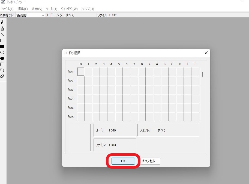249x184 pixels.
Task: Select the Pencil tool in the toolbox
Action: 2,23
